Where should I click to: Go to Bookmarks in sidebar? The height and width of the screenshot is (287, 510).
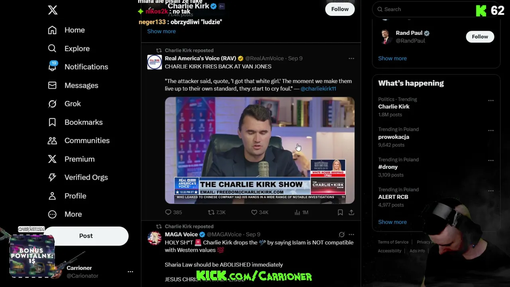point(75,122)
